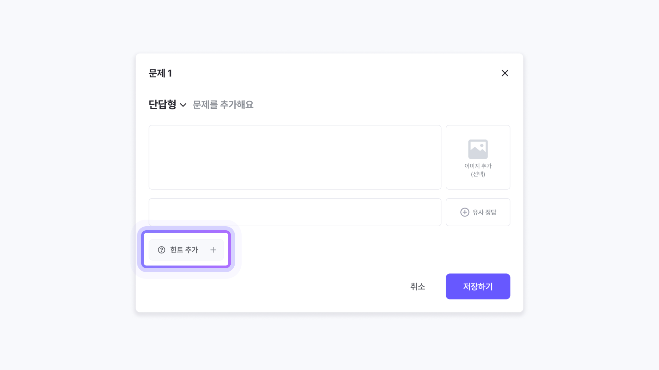Click the question mark icon in 힌트 추가
This screenshot has width=659, height=370.
click(x=161, y=250)
